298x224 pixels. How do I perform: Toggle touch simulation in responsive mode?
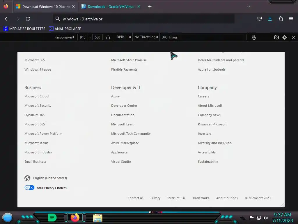pyautogui.click(x=254, y=37)
